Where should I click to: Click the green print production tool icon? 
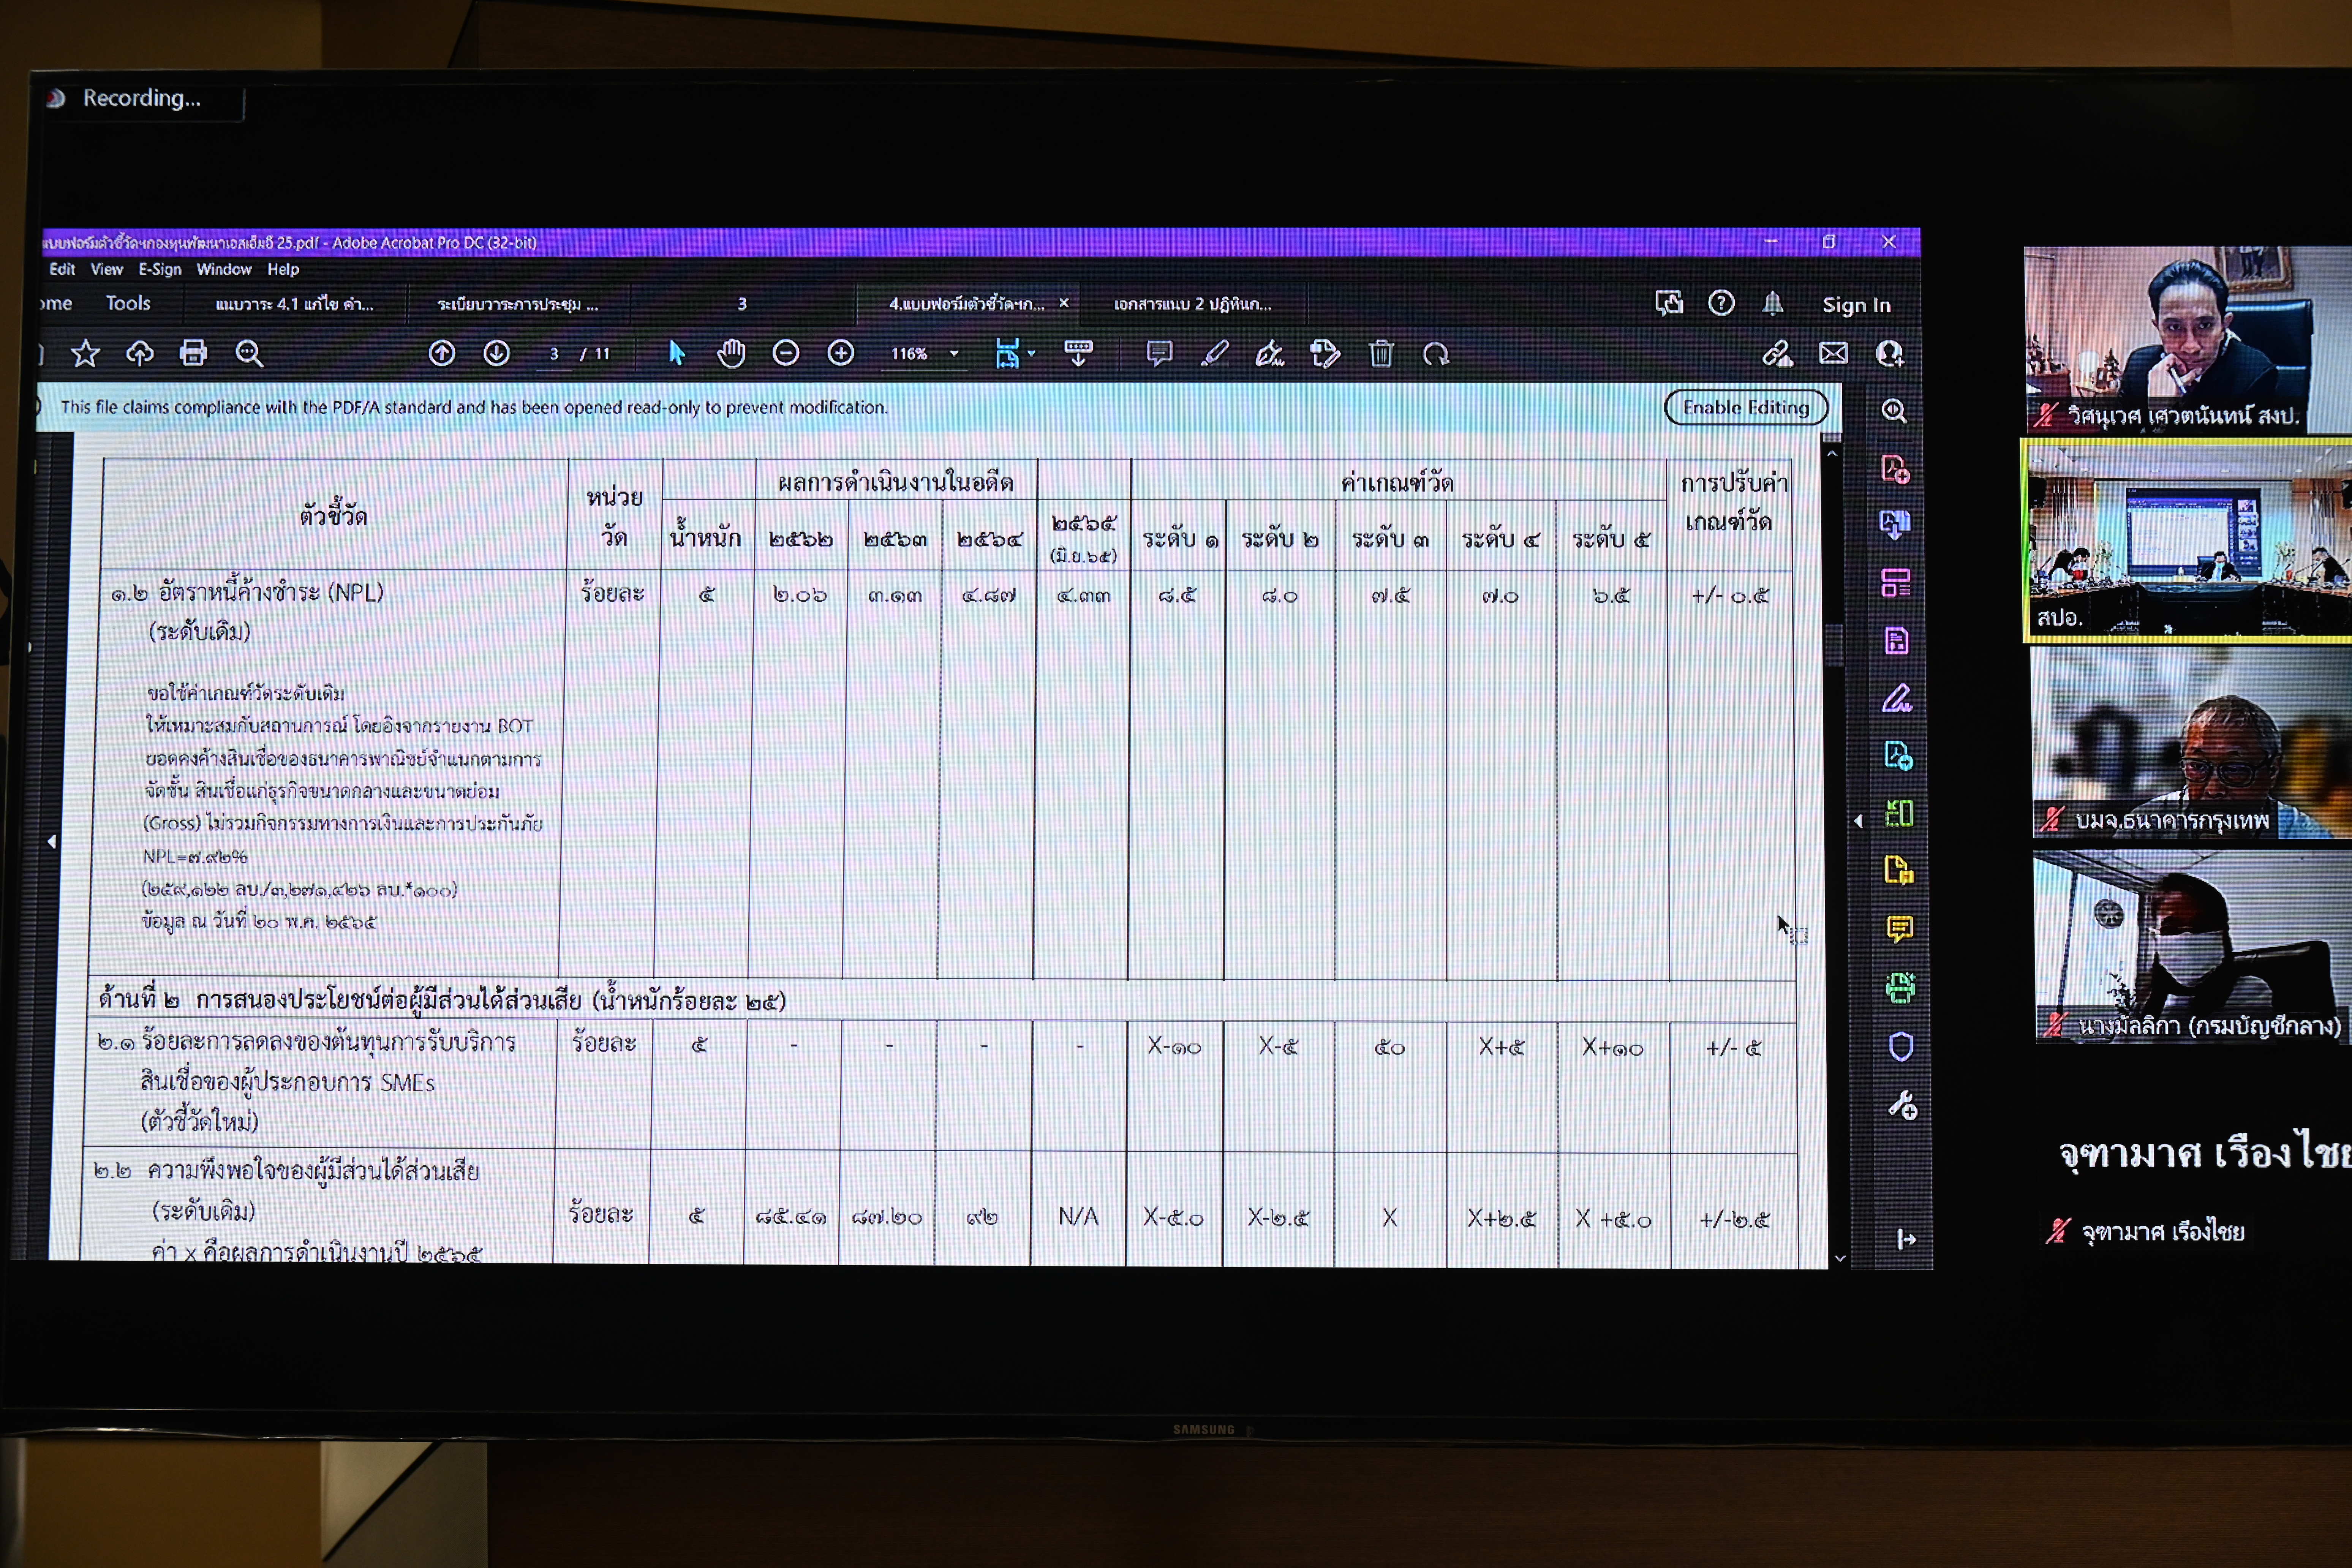click(x=1900, y=988)
